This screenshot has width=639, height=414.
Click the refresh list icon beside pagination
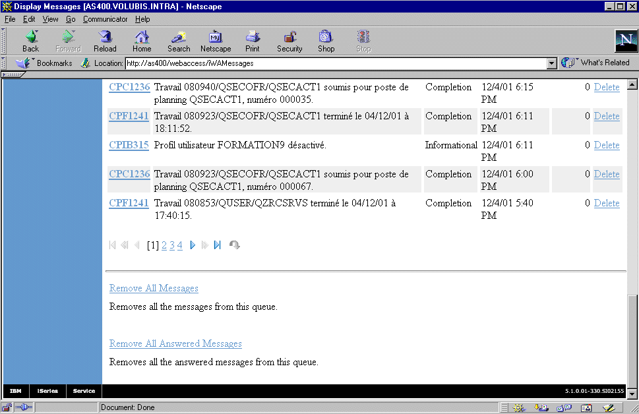[234, 245]
